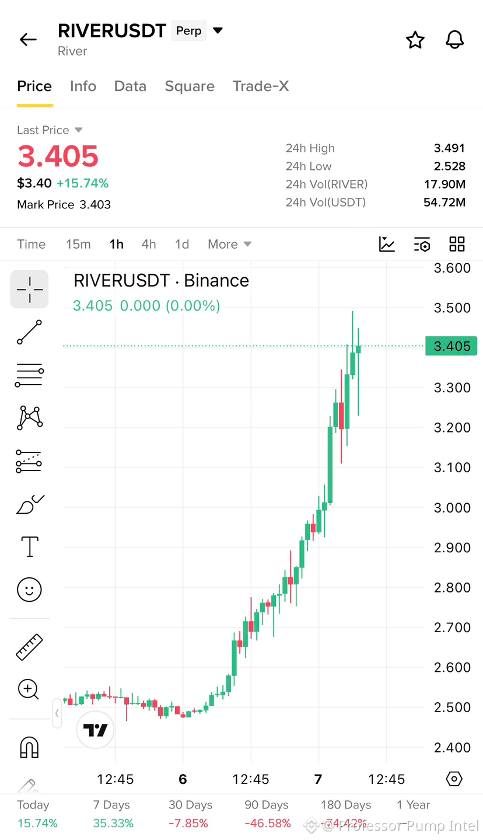This screenshot has width=483, height=840.
Task: Click the 24h High value 3.491
Action: [x=449, y=148]
